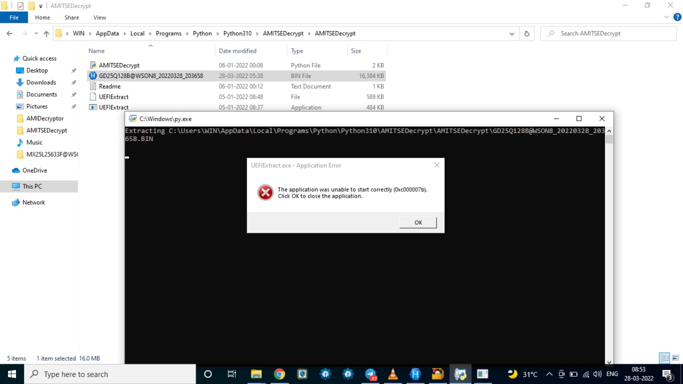Select the AMITSEDecrypt Python file
The width and height of the screenshot is (683, 384).
coord(236,65)
